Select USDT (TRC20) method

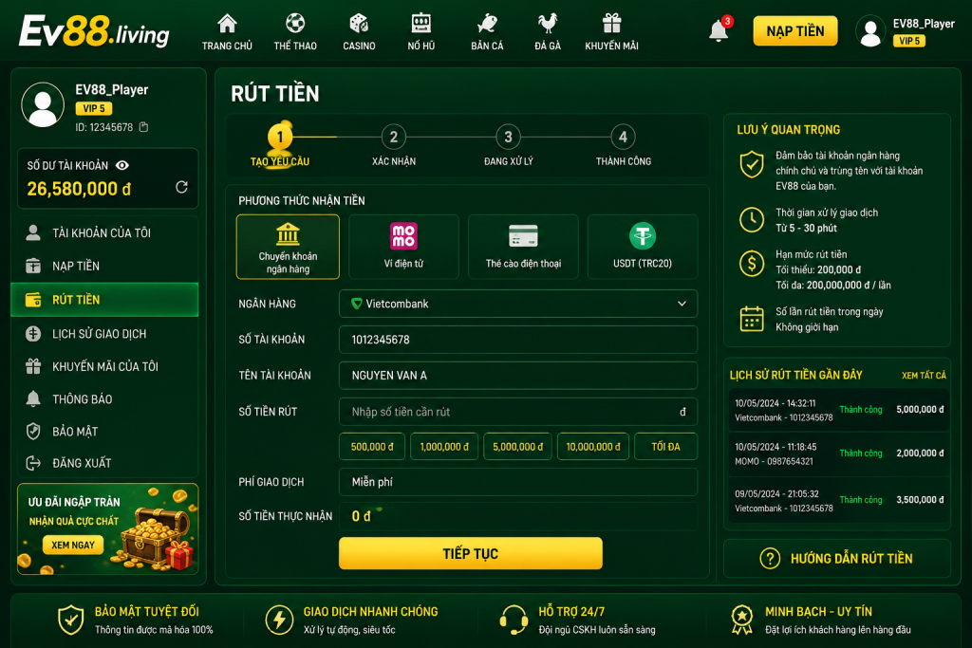coord(643,248)
